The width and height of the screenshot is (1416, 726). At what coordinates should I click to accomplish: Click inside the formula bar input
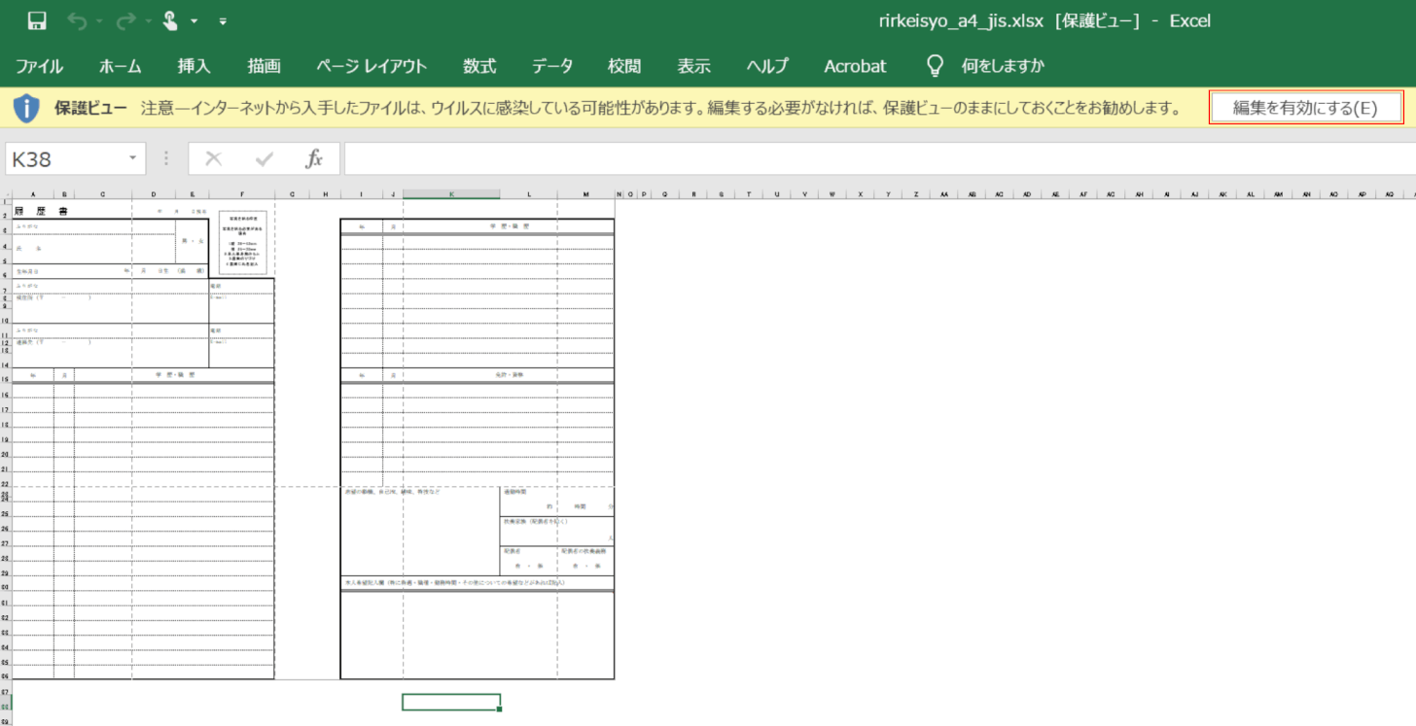[875, 159]
